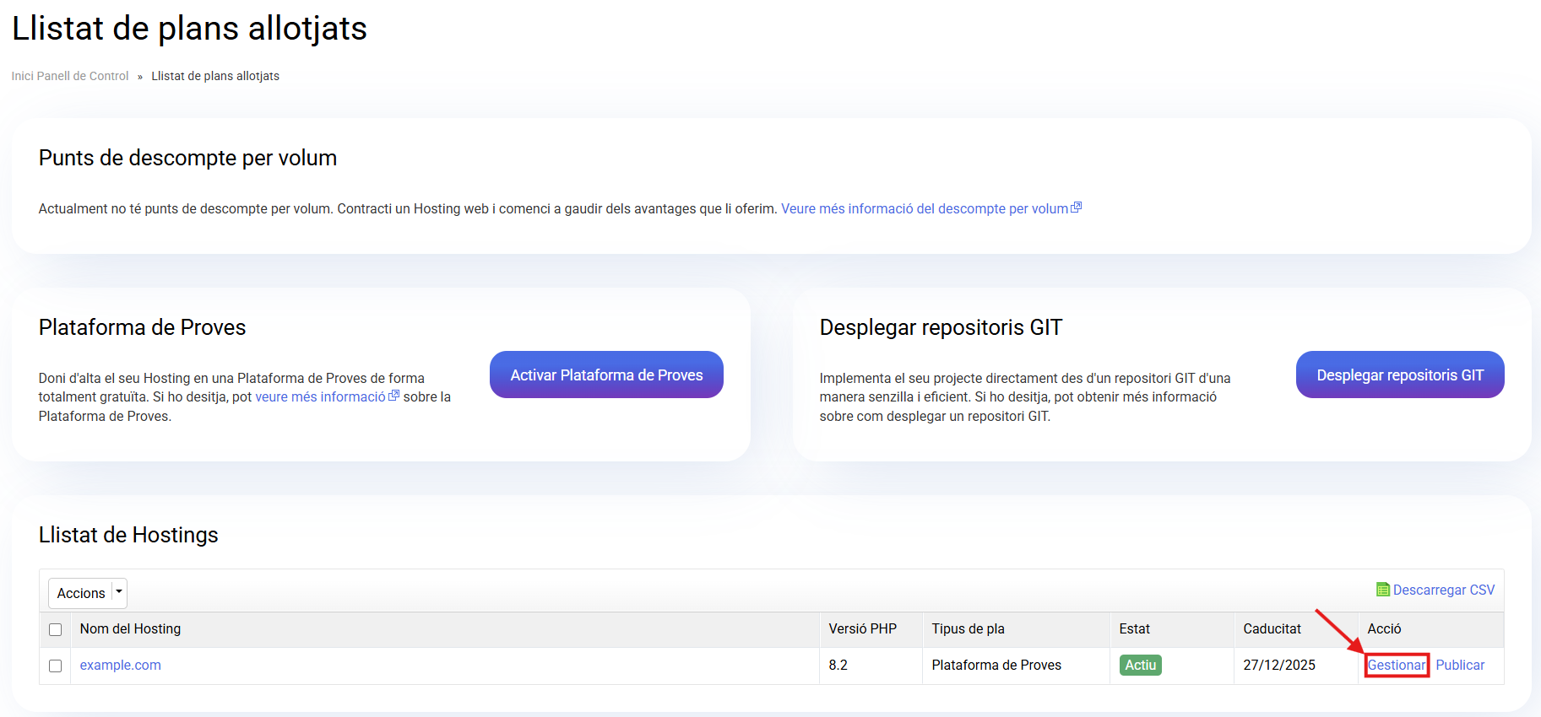Open the example.com hosting link
This screenshot has height=717, width=1541.
point(120,665)
